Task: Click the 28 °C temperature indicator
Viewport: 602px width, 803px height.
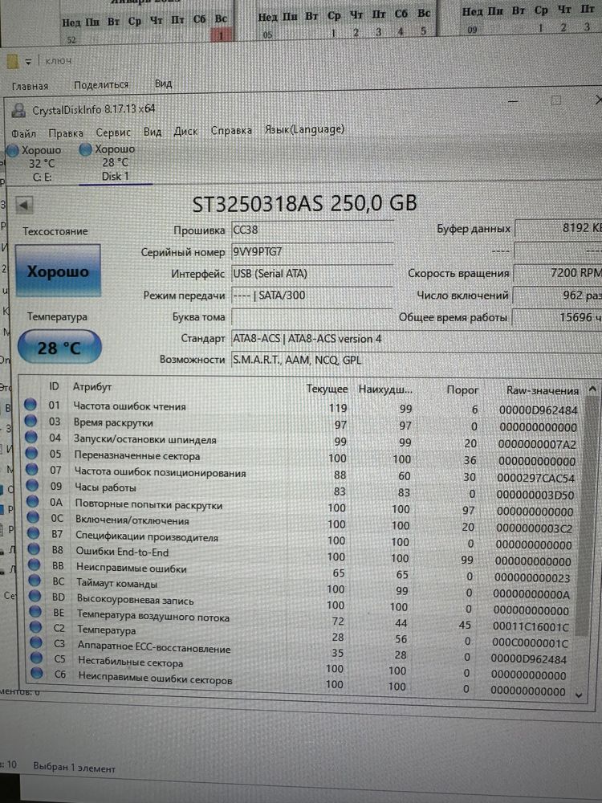Action: pos(59,348)
